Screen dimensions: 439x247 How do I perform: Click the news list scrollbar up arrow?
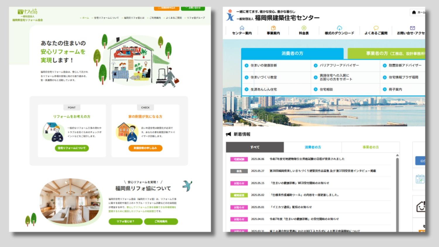[397, 155]
